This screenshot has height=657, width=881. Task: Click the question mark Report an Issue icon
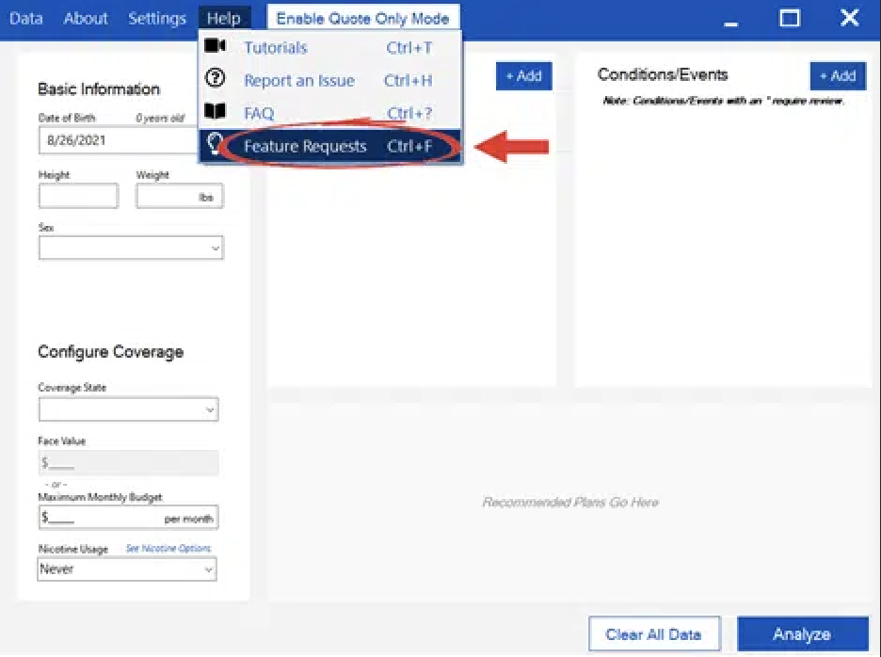coord(215,80)
